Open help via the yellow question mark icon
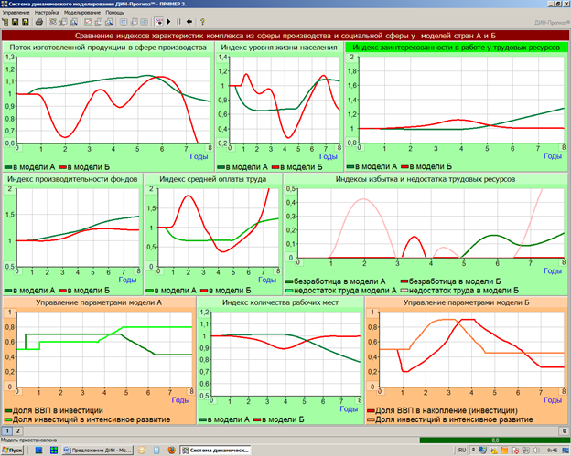This screenshot has height=456, width=571. (x=202, y=21)
